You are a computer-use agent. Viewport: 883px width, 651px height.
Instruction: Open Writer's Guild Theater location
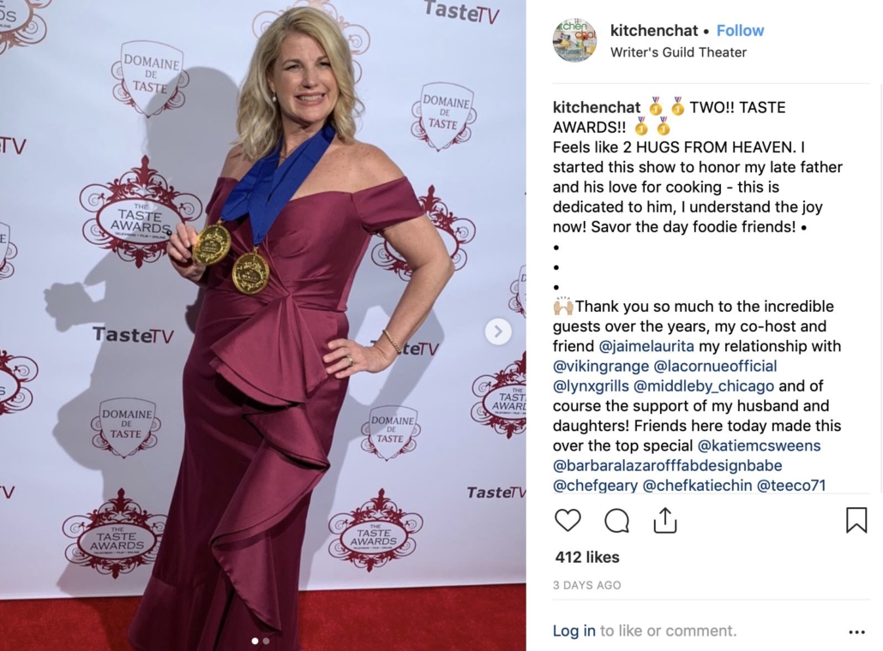pyautogui.click(x=678, y=52)
